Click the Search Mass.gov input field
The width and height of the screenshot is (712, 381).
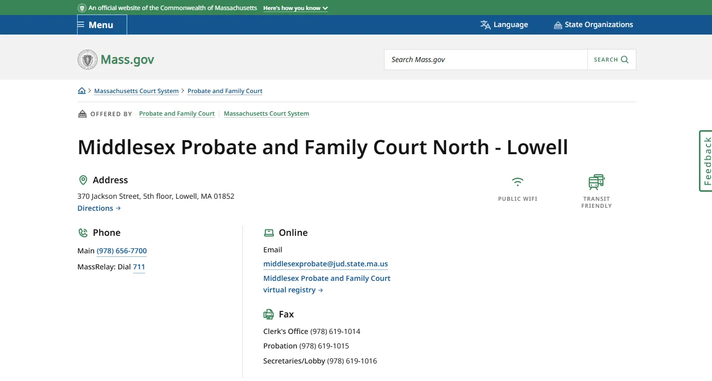click(486, 60)
